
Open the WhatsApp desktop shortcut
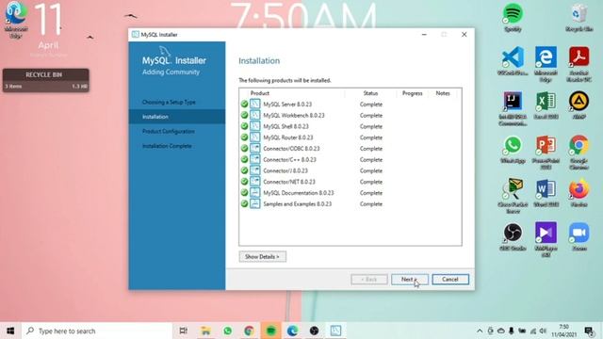[x=513, y=150]
